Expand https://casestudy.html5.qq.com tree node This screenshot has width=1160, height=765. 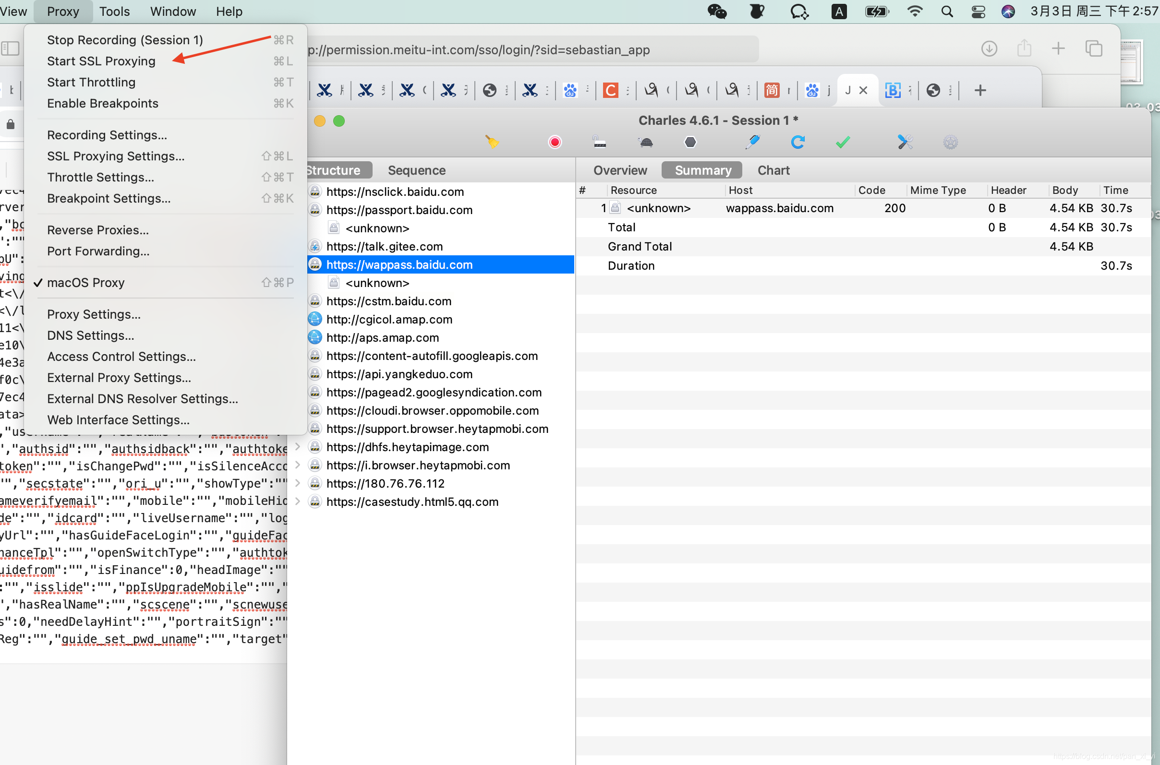(x=297, y=501)
